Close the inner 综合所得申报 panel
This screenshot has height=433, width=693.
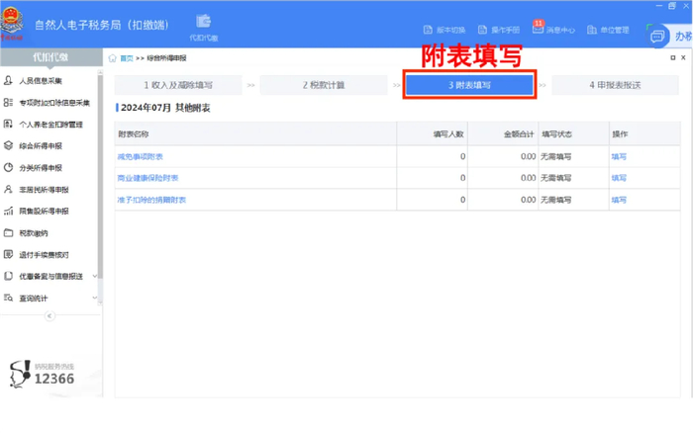click(683, 57)
